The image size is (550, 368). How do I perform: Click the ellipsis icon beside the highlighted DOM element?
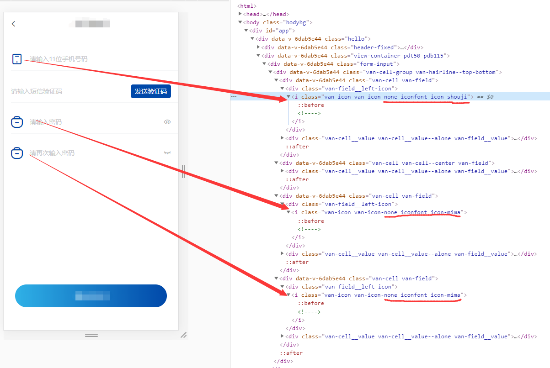(x=234, y=96)
